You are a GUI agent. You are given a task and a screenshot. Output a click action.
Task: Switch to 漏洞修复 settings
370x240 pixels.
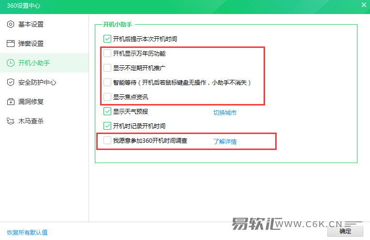[x=44, y=102]
